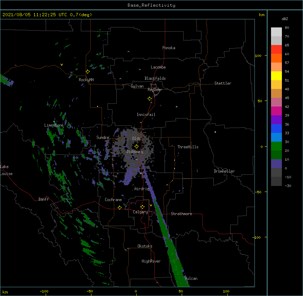This screenshot has height=296, width=303.
Task: Click the red swatch in dBZ legend
Action: click(x=276, y=50)
